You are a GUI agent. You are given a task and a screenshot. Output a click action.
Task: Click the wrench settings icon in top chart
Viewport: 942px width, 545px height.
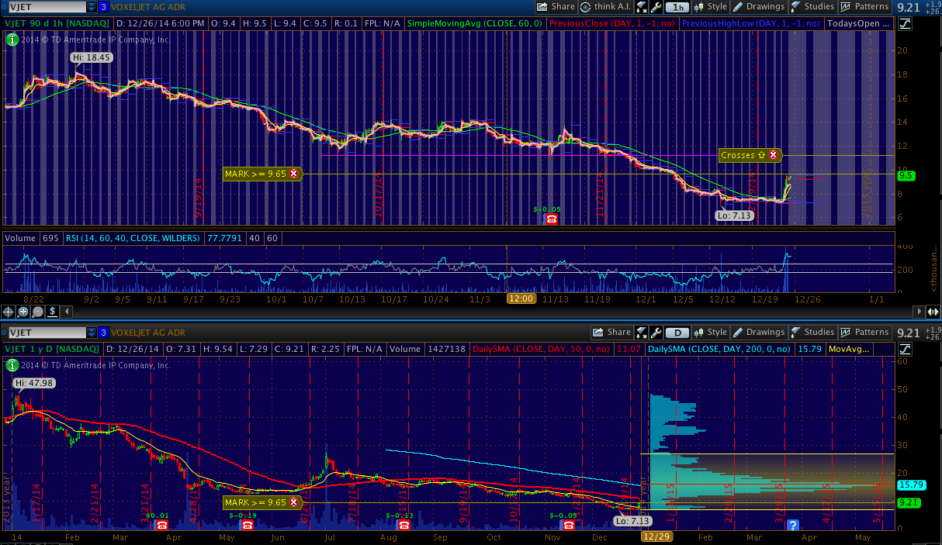(x=657, y=7)
